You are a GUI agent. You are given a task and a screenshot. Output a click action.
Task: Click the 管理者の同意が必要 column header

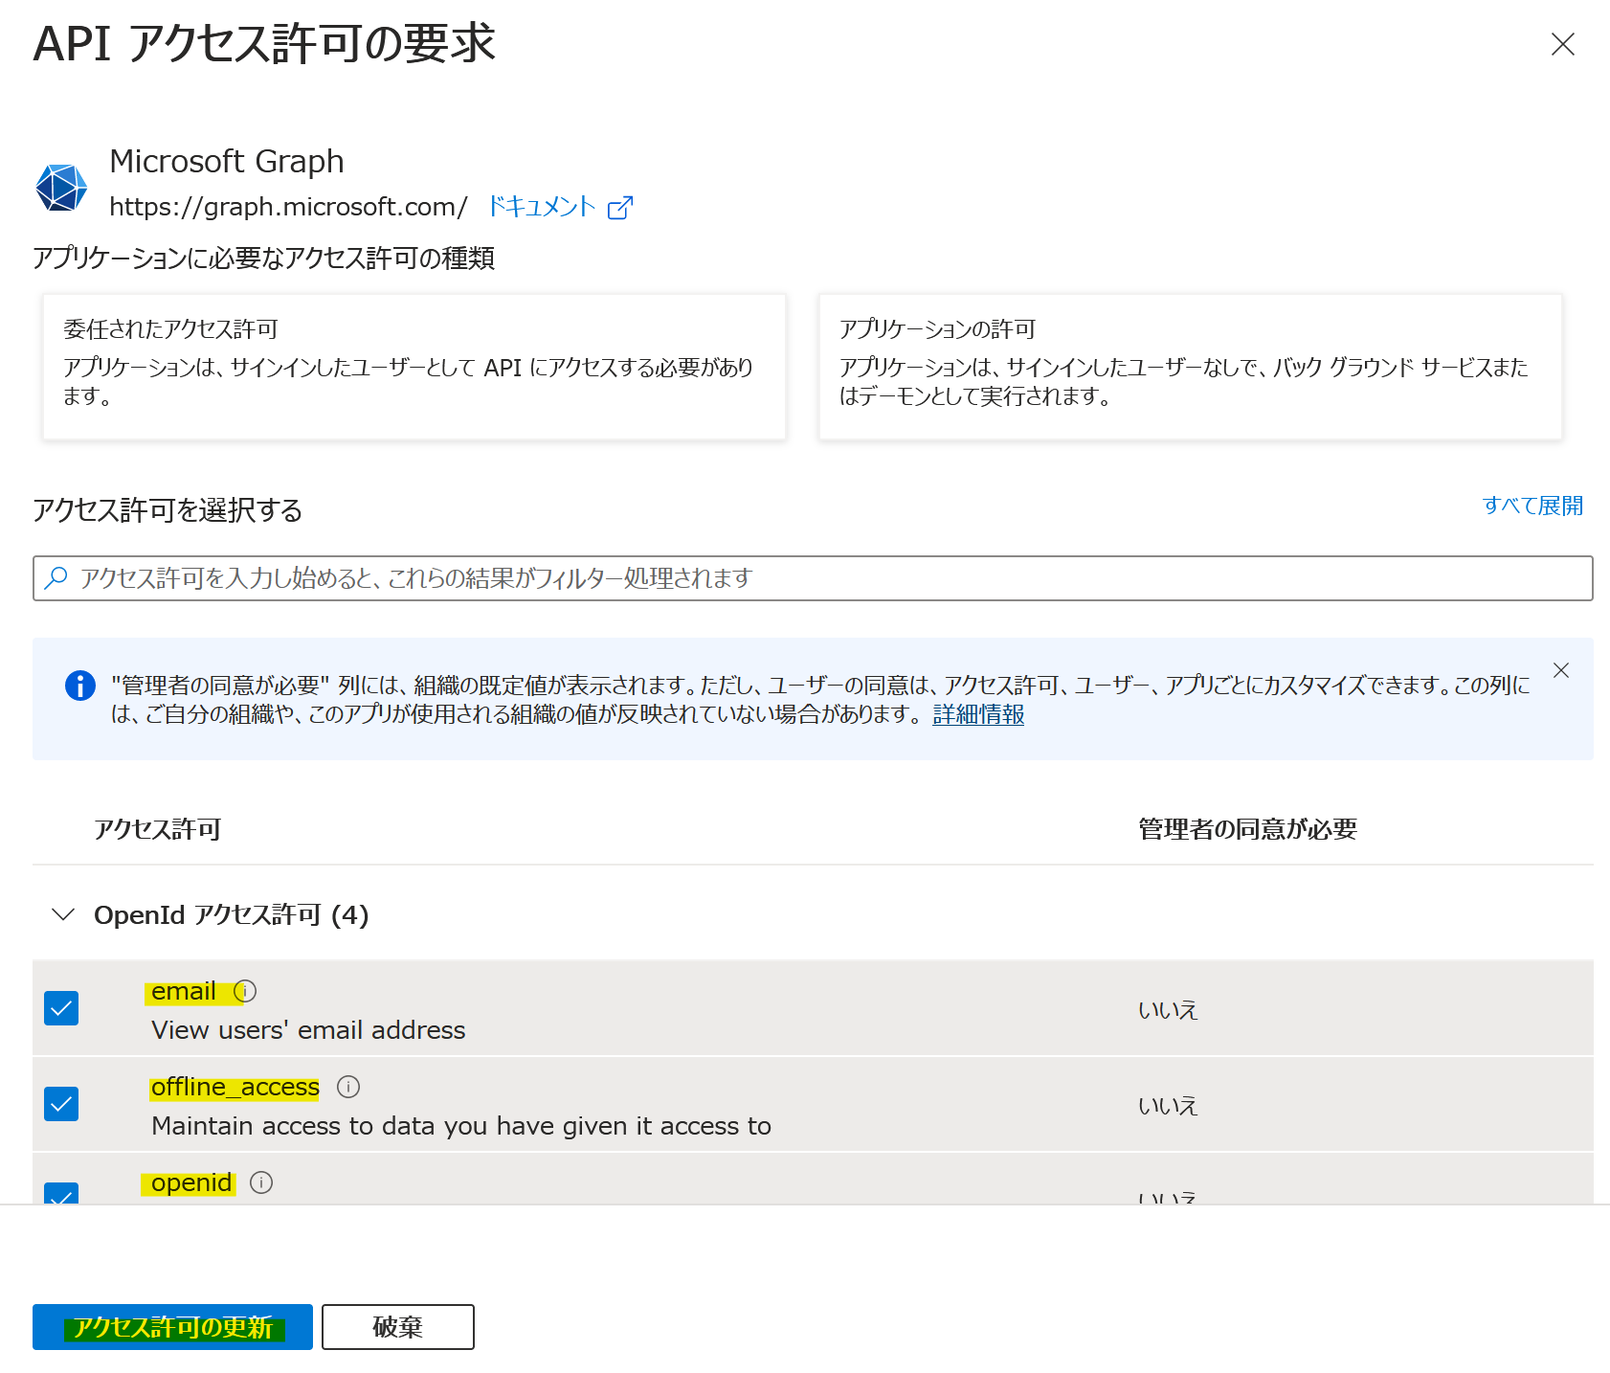1247,829
